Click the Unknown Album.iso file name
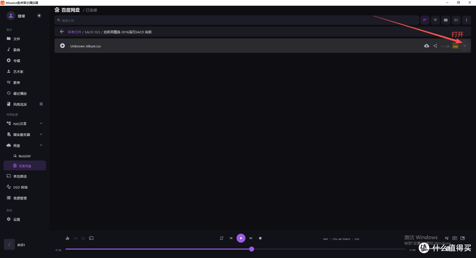The image size is (476, 258). [86, 46]
